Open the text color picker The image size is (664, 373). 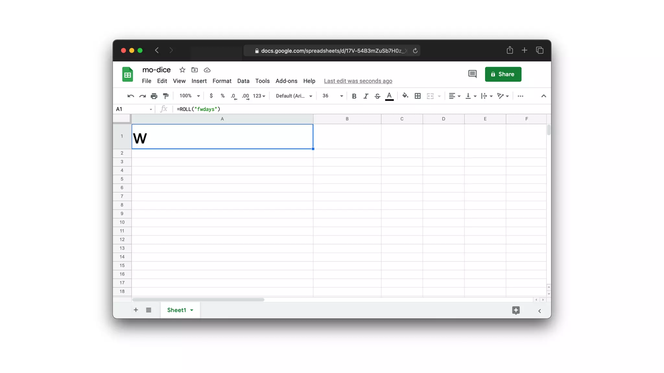click(x=389, y=96)
